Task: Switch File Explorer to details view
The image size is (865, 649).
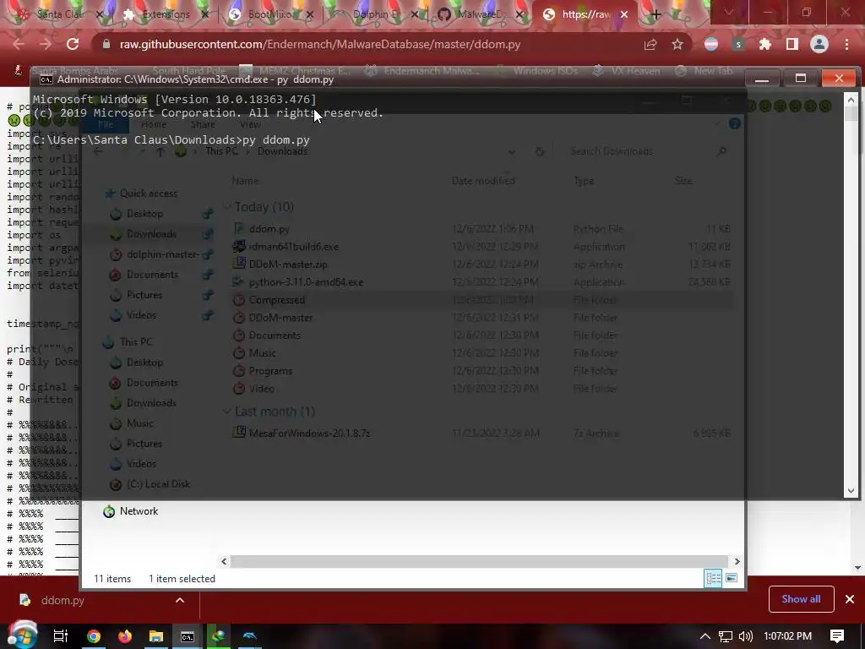Action: [713, 578]
